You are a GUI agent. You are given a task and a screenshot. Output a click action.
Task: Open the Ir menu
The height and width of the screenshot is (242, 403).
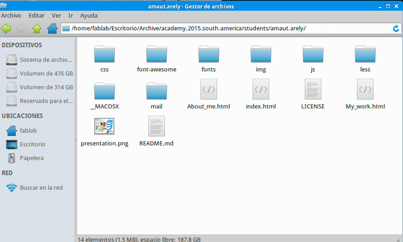tap(71, 16)
